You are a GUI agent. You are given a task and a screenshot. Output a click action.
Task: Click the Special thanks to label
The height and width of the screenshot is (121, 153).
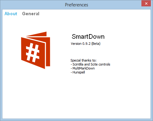84,60
